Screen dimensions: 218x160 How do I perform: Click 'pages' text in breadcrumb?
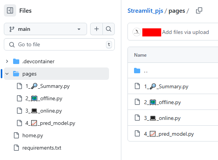click(177, 11)
